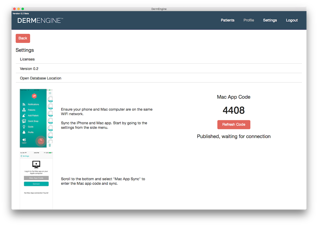Click the DermEngine logo in the header
This screenshot has width=318, height=226.
40,20
